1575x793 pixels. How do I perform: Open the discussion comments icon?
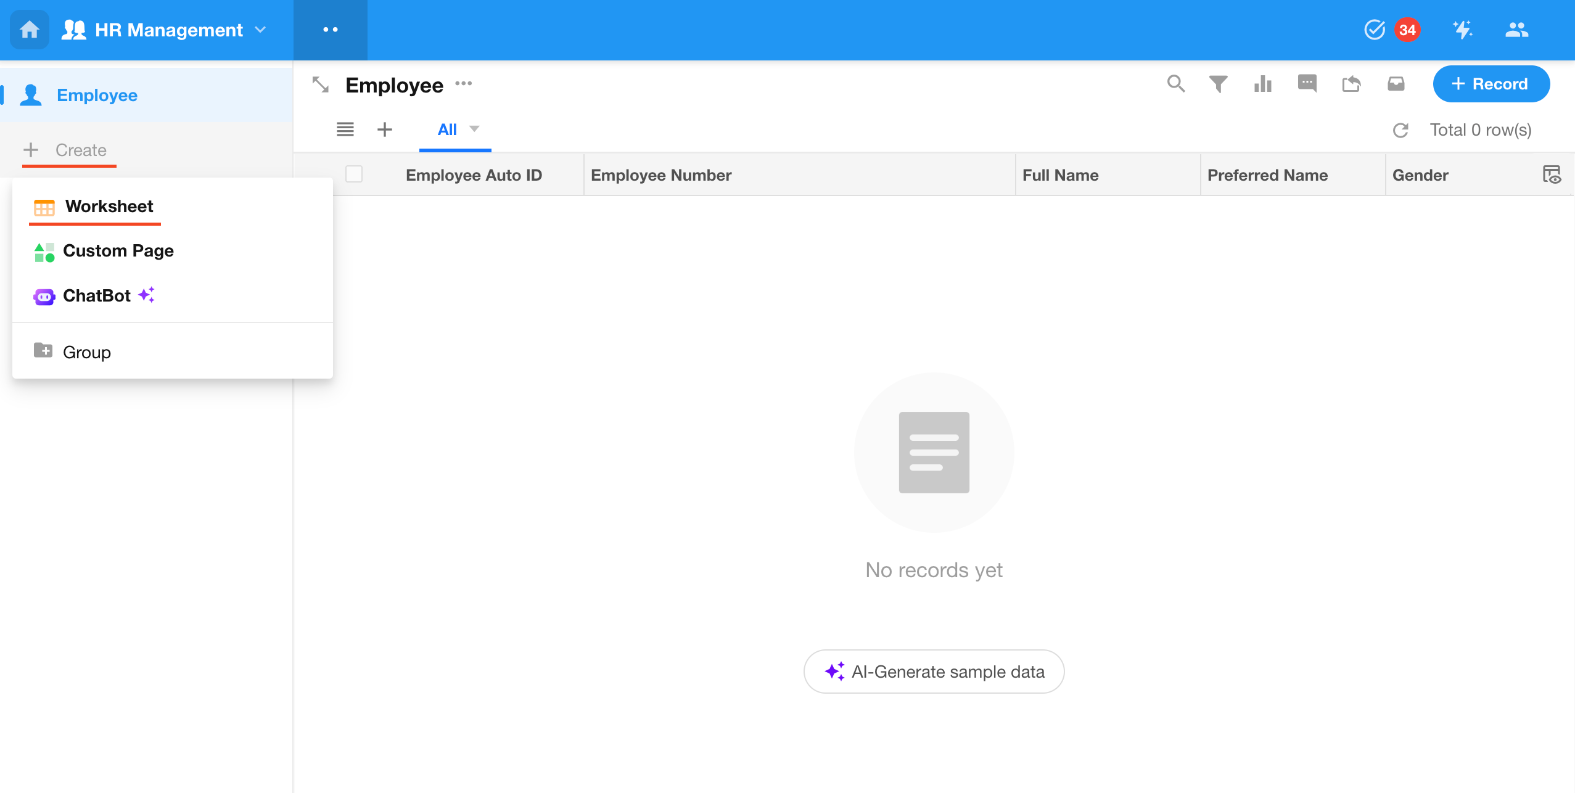[x=1307, y=83]
